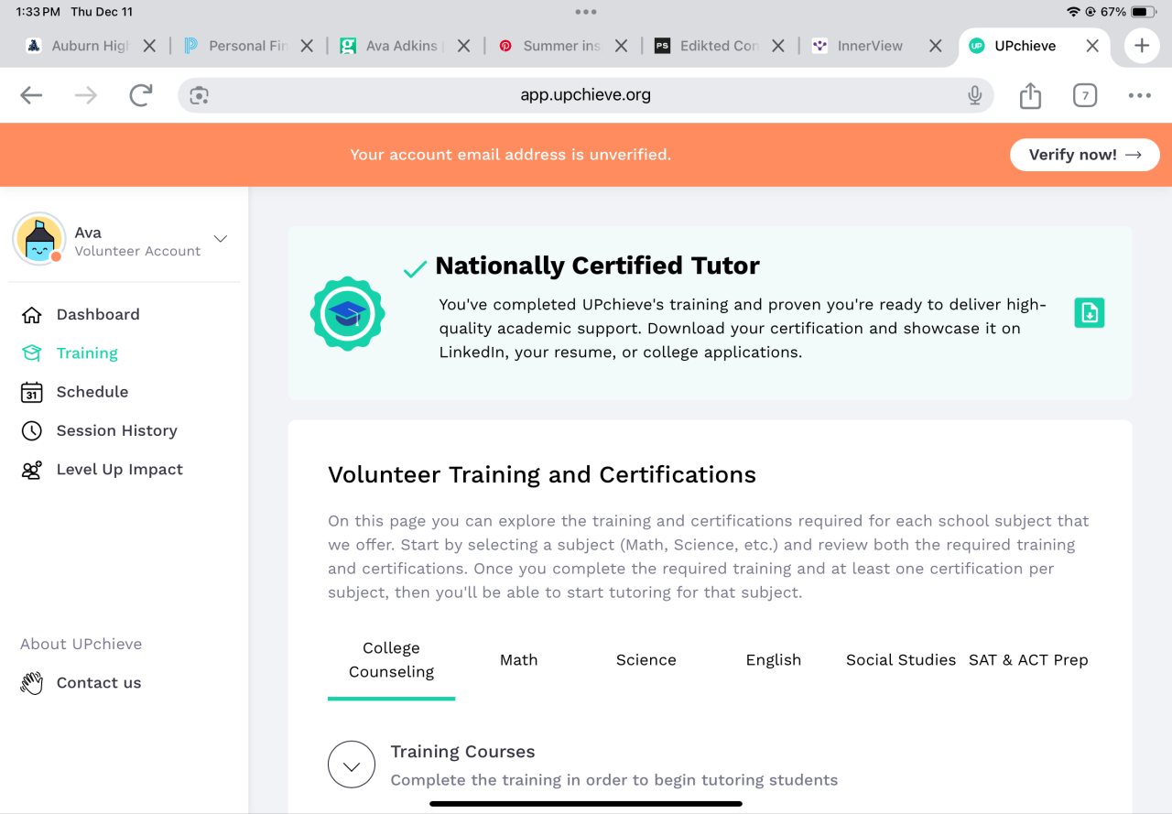
Task: Expand the Training Courses section
Action: [x=352, y=765]
